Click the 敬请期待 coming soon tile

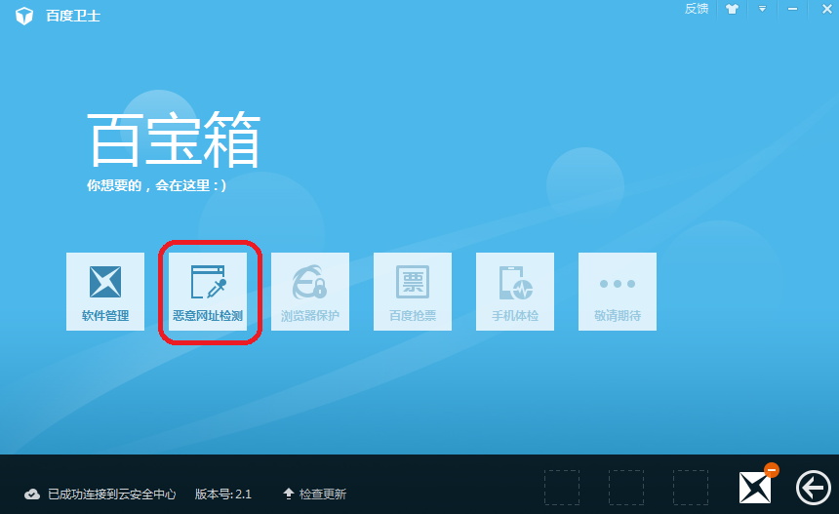618,292
